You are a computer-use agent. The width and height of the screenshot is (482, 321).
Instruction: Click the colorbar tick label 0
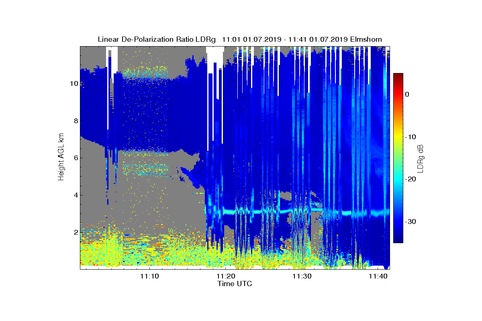coord(407,94)
